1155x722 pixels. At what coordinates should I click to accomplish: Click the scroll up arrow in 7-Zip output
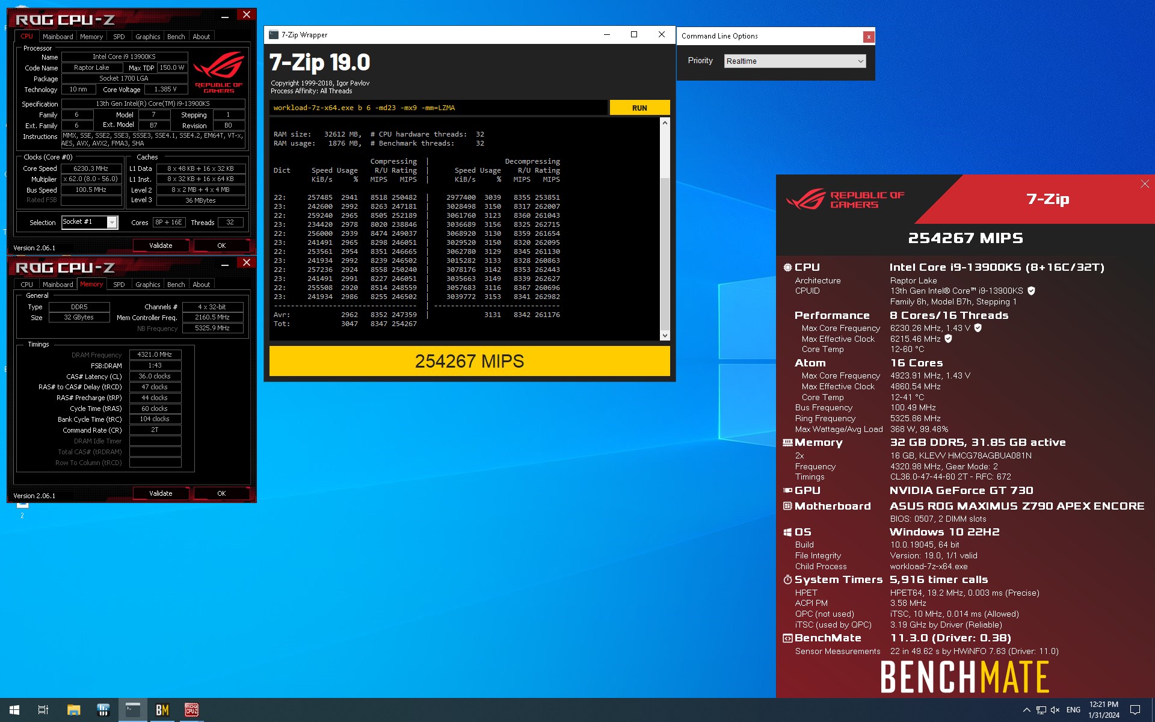[665, 123]
